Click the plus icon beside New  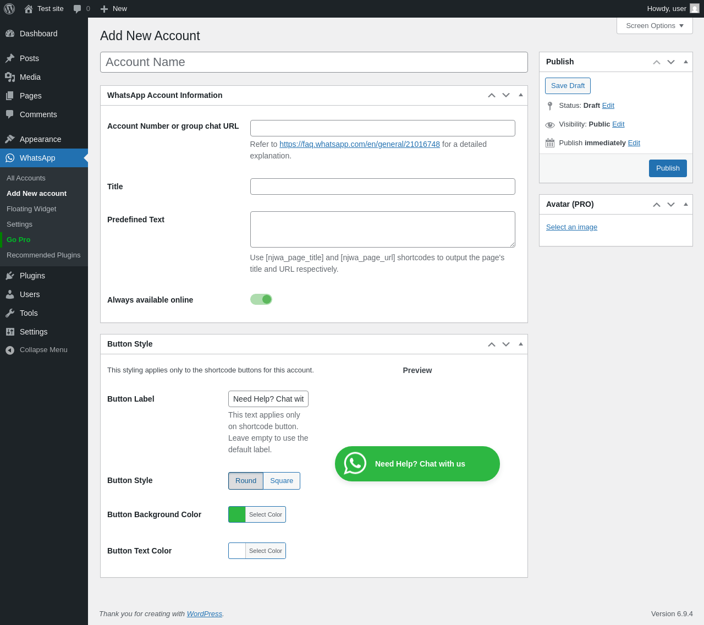click(x=104, y=9)
